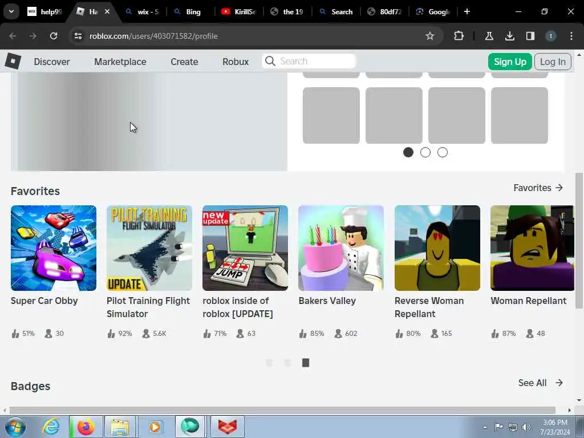The height and width of the screenshot is (438, 584).
Task: Select first Favorites pagination square
Action: point(269,363)
